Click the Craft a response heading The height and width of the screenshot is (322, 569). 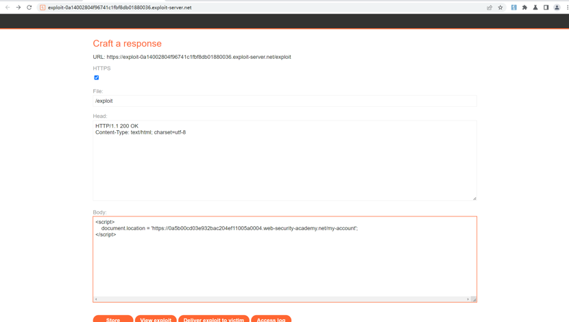pos(127,44)
